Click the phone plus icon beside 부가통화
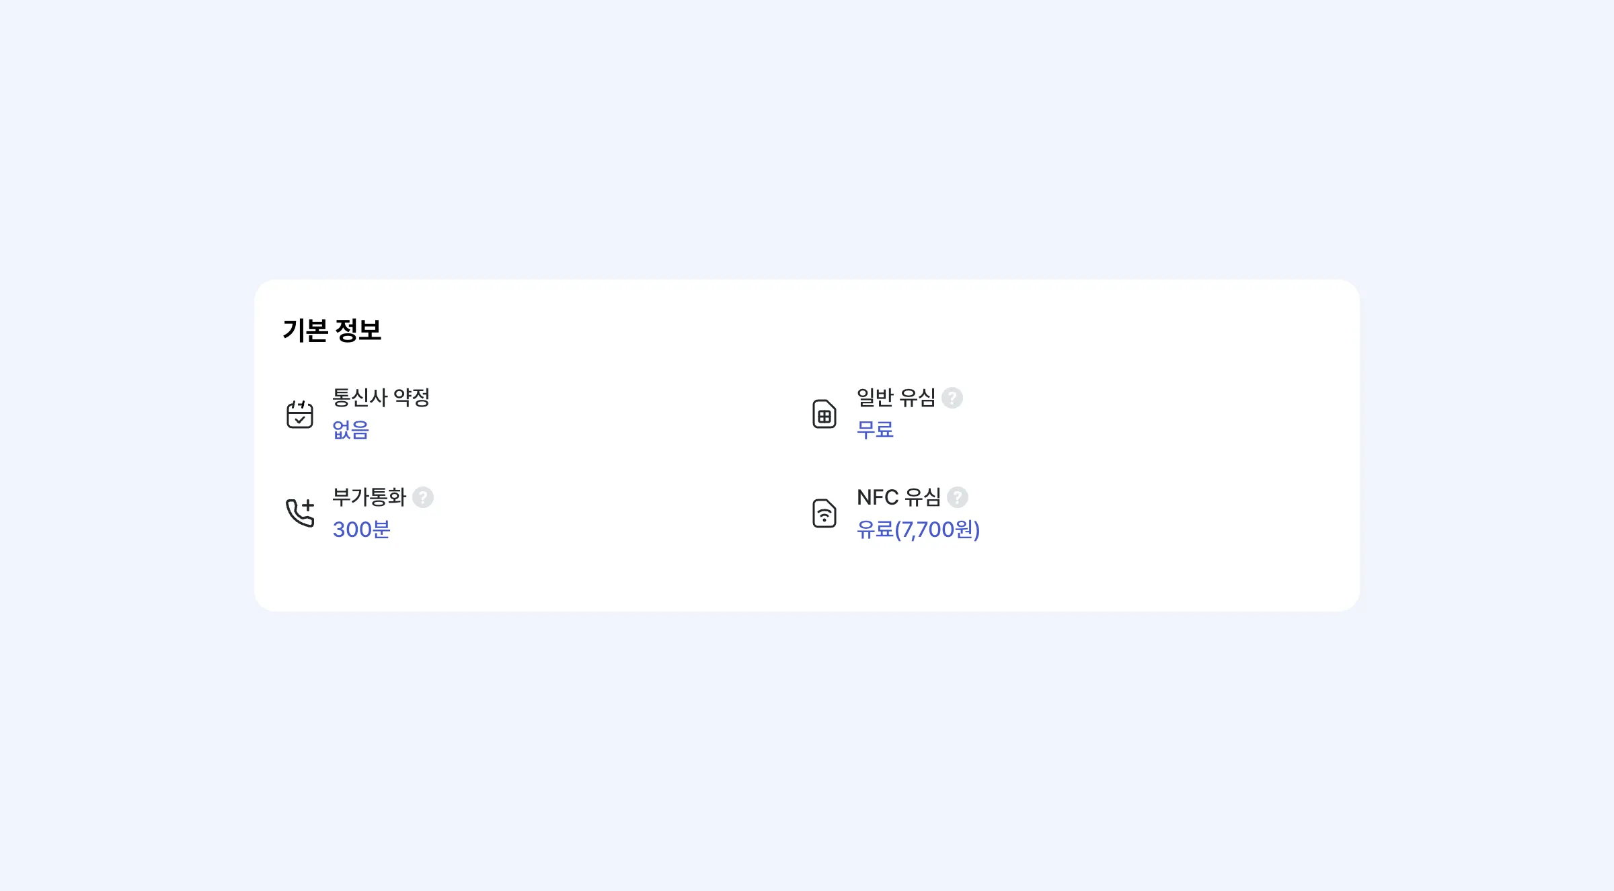The width and height of the screenshot is (1614, 891). tap(300, 513)
